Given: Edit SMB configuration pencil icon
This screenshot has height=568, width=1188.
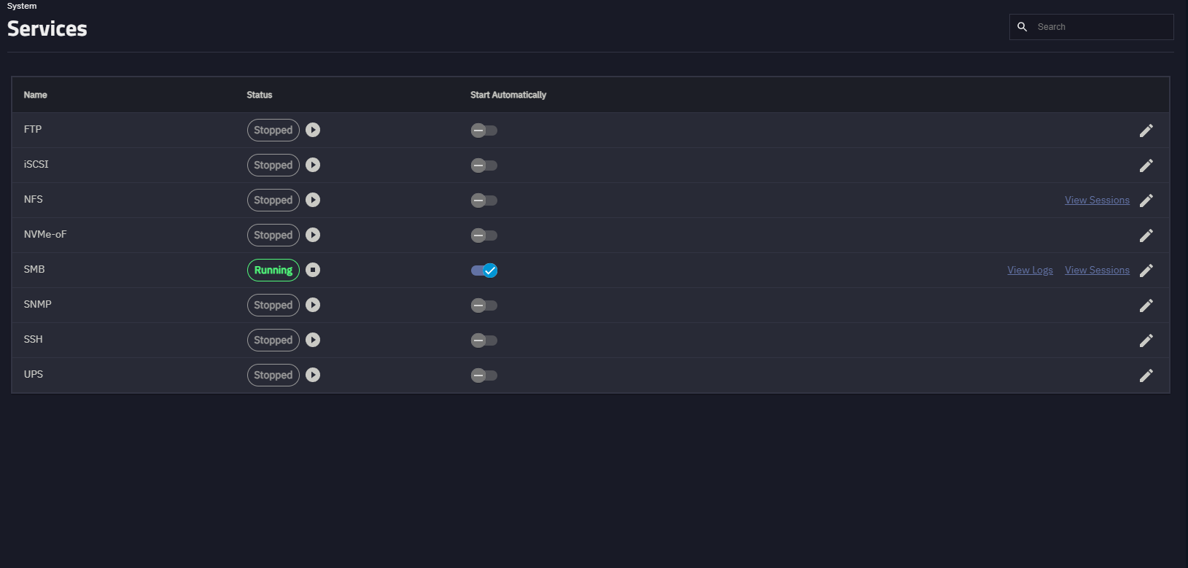Looking at the screenshot, I should [x=1146, y=271].
